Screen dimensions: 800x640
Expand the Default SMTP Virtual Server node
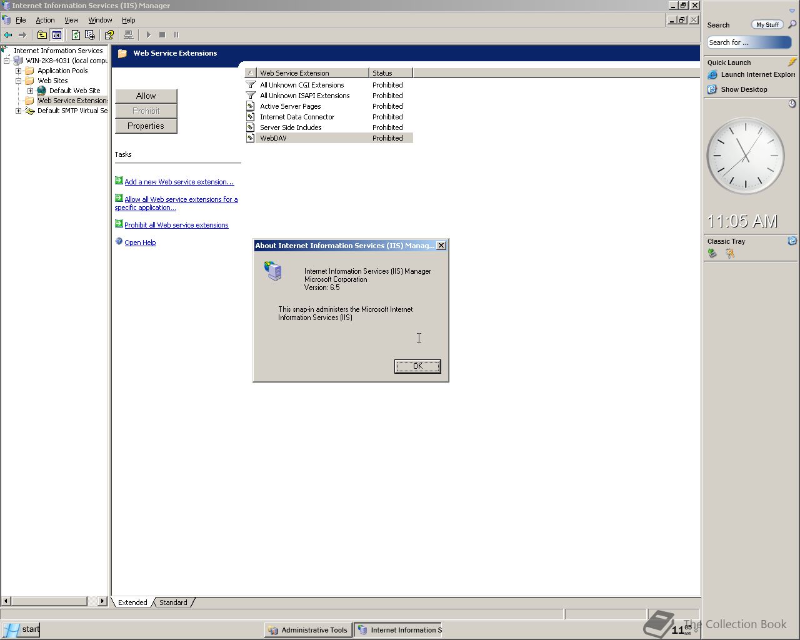(x=18, y=111)
